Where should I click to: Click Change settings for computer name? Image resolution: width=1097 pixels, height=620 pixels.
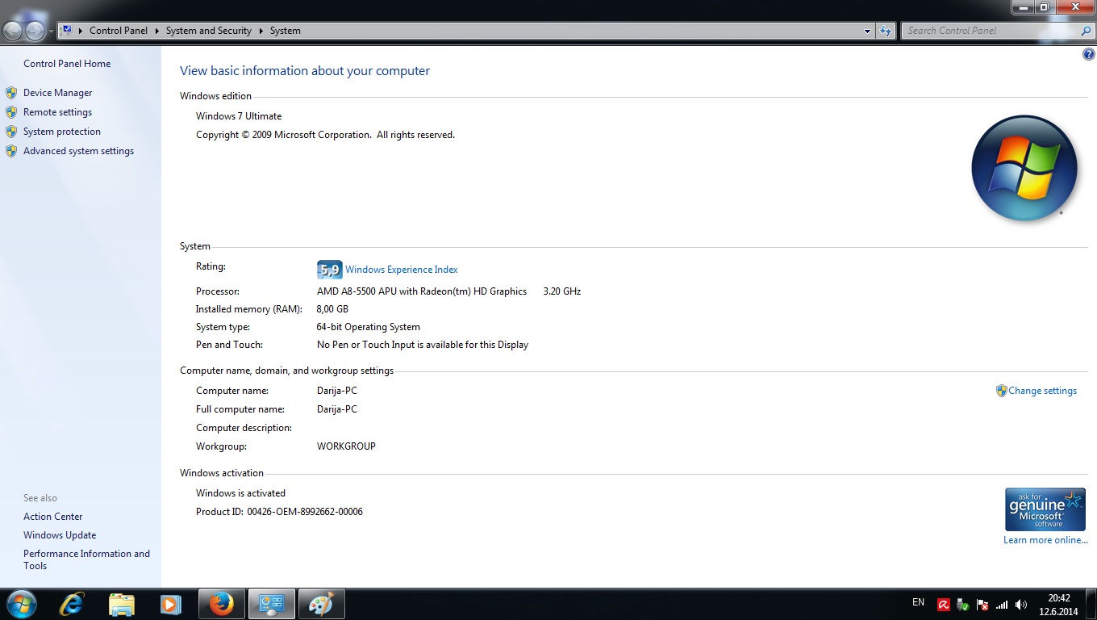1042,391
